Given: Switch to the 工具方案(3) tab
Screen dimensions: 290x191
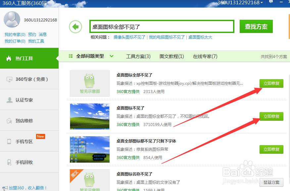Looking at the screenshot, I should pyautogui.click(x=138, y=56).
